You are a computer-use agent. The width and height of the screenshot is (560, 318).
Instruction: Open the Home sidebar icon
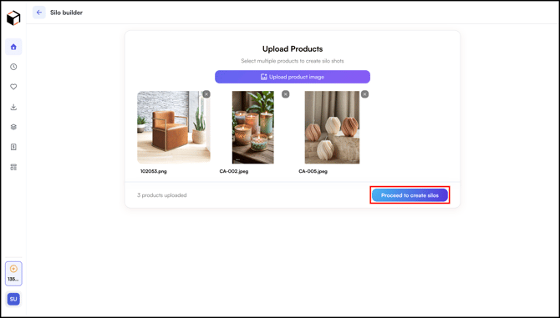point(13,47)
